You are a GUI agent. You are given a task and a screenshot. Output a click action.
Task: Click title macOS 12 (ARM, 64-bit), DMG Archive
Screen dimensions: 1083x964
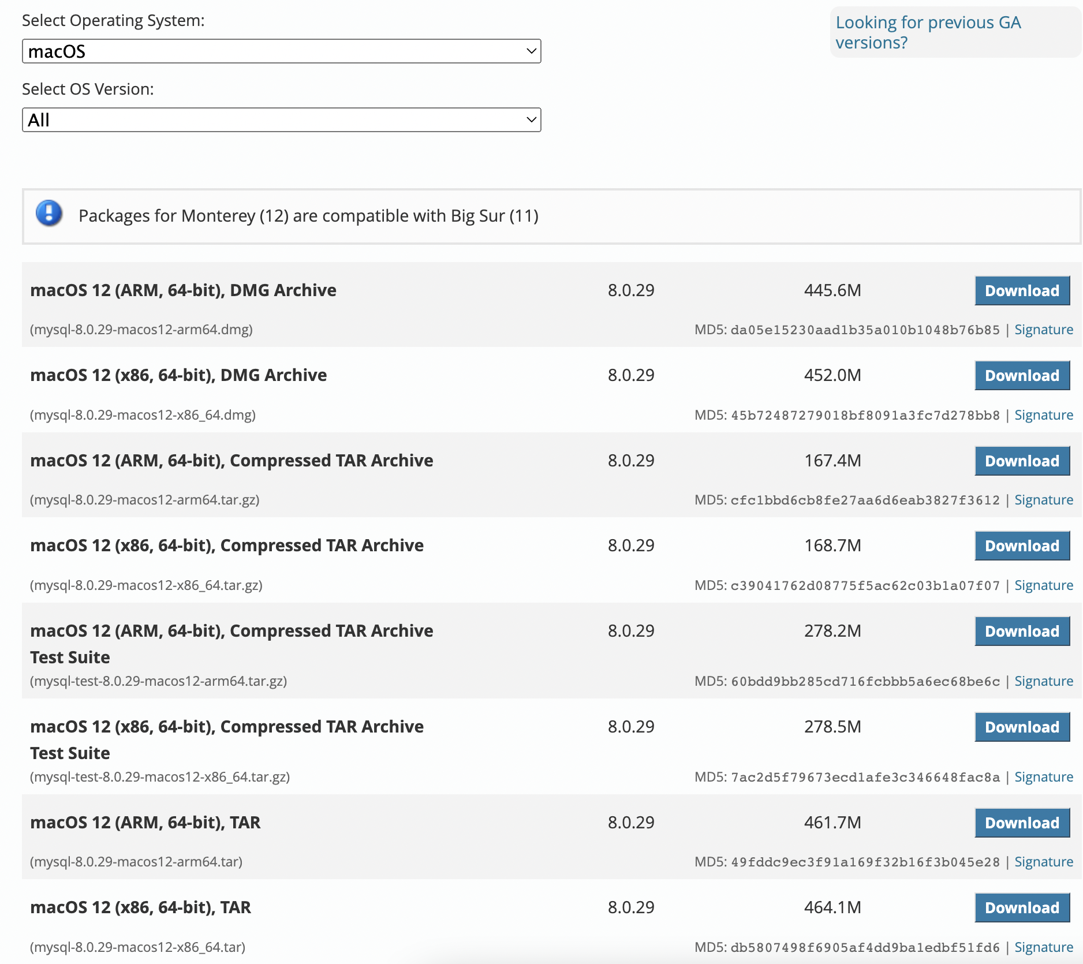click(183, 290)
